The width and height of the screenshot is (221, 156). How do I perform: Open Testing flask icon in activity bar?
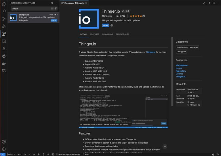4,49
